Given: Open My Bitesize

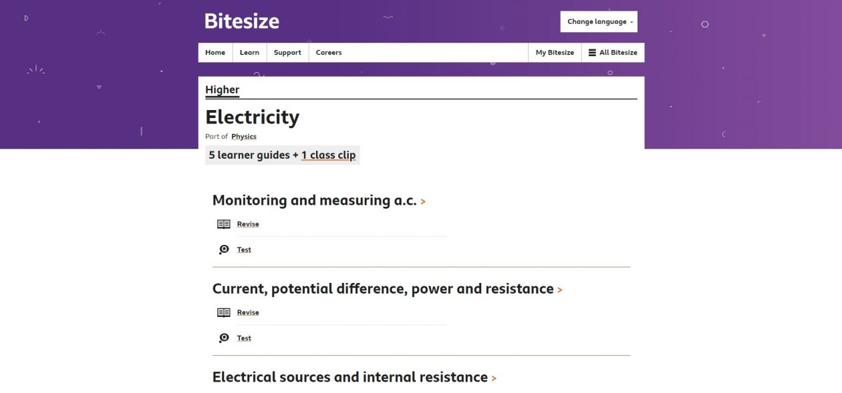Looking at the screenshot, I should [555, 53].
